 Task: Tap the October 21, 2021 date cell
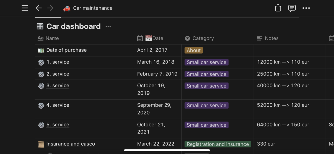151,128
